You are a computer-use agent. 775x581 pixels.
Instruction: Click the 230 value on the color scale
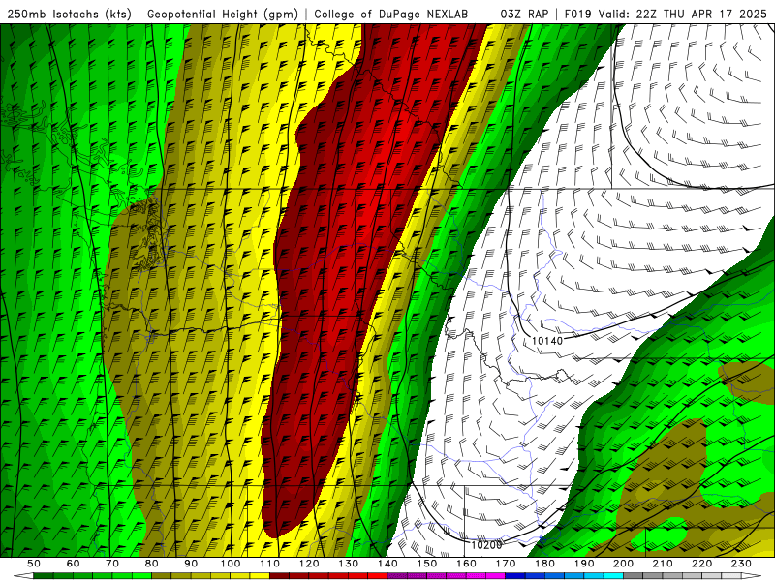tap(741, 564)
